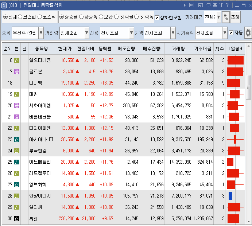
Task: Select the 상승폭 radio button
Action: (81, 17)
